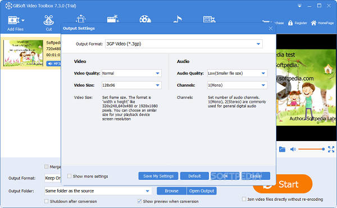Click the Open Output button

tap(202, 191)
